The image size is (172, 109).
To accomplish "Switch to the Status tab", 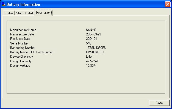I will point(9,13).
